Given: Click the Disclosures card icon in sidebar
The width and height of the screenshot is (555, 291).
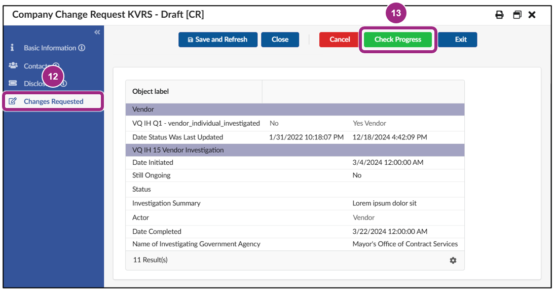Looking at the screenshot, I should pyautogui.click(x=13, y=84).
